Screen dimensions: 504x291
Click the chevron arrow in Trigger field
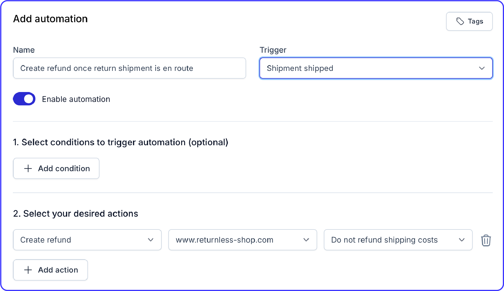coord(482,68)
